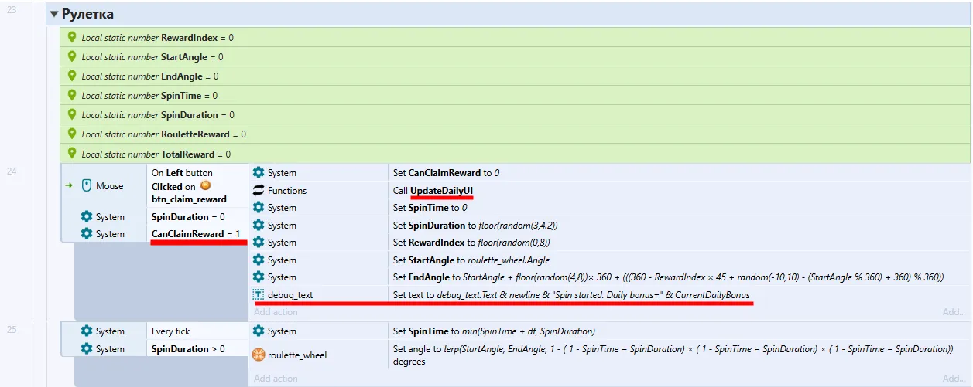Click gear icon of Set CanClaimReward action
The width and height of the screenshot is (973, 387).
click(x=259, y=172)
